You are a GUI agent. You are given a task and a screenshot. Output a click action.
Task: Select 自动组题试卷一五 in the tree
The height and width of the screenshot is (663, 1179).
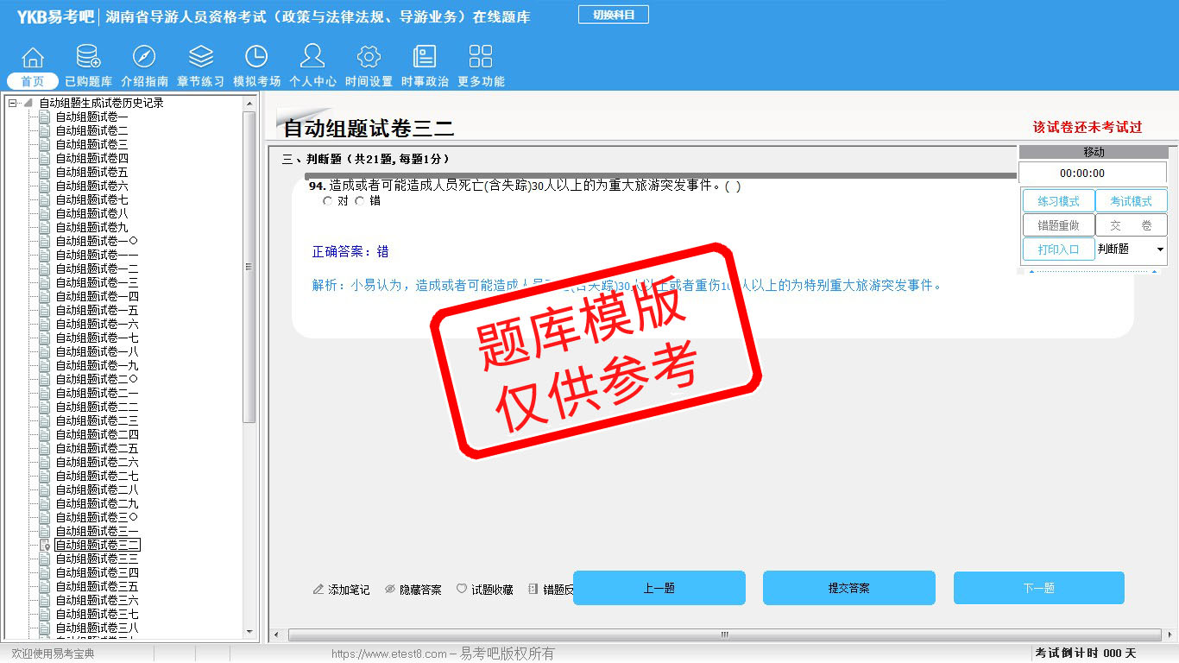[x=97, y=310]
